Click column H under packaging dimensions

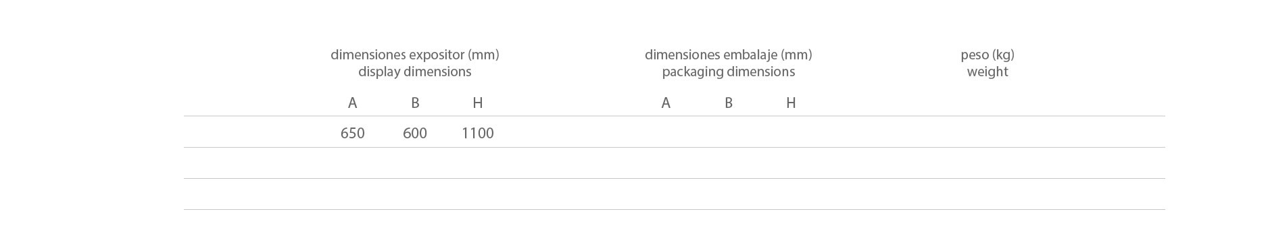pos(791,103)
